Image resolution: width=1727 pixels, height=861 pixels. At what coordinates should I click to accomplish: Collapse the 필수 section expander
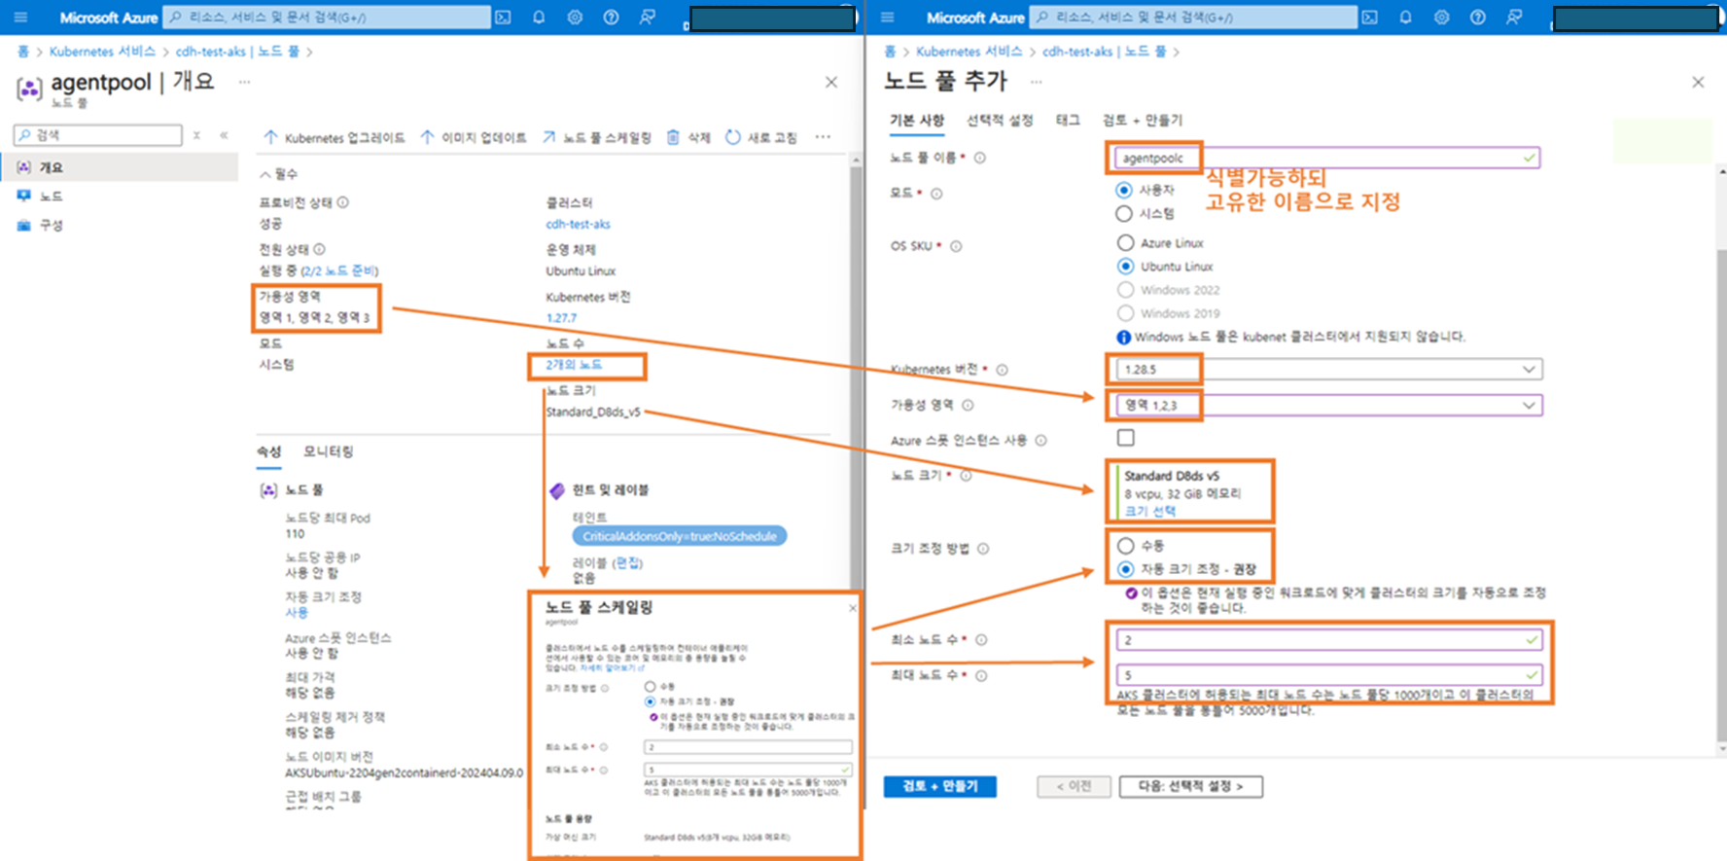[x=278, y=174]
